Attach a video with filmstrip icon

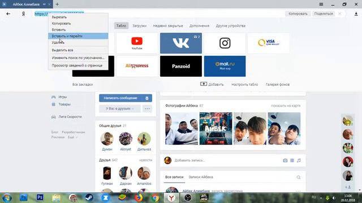pyautogui.click(x=292, y=160)
